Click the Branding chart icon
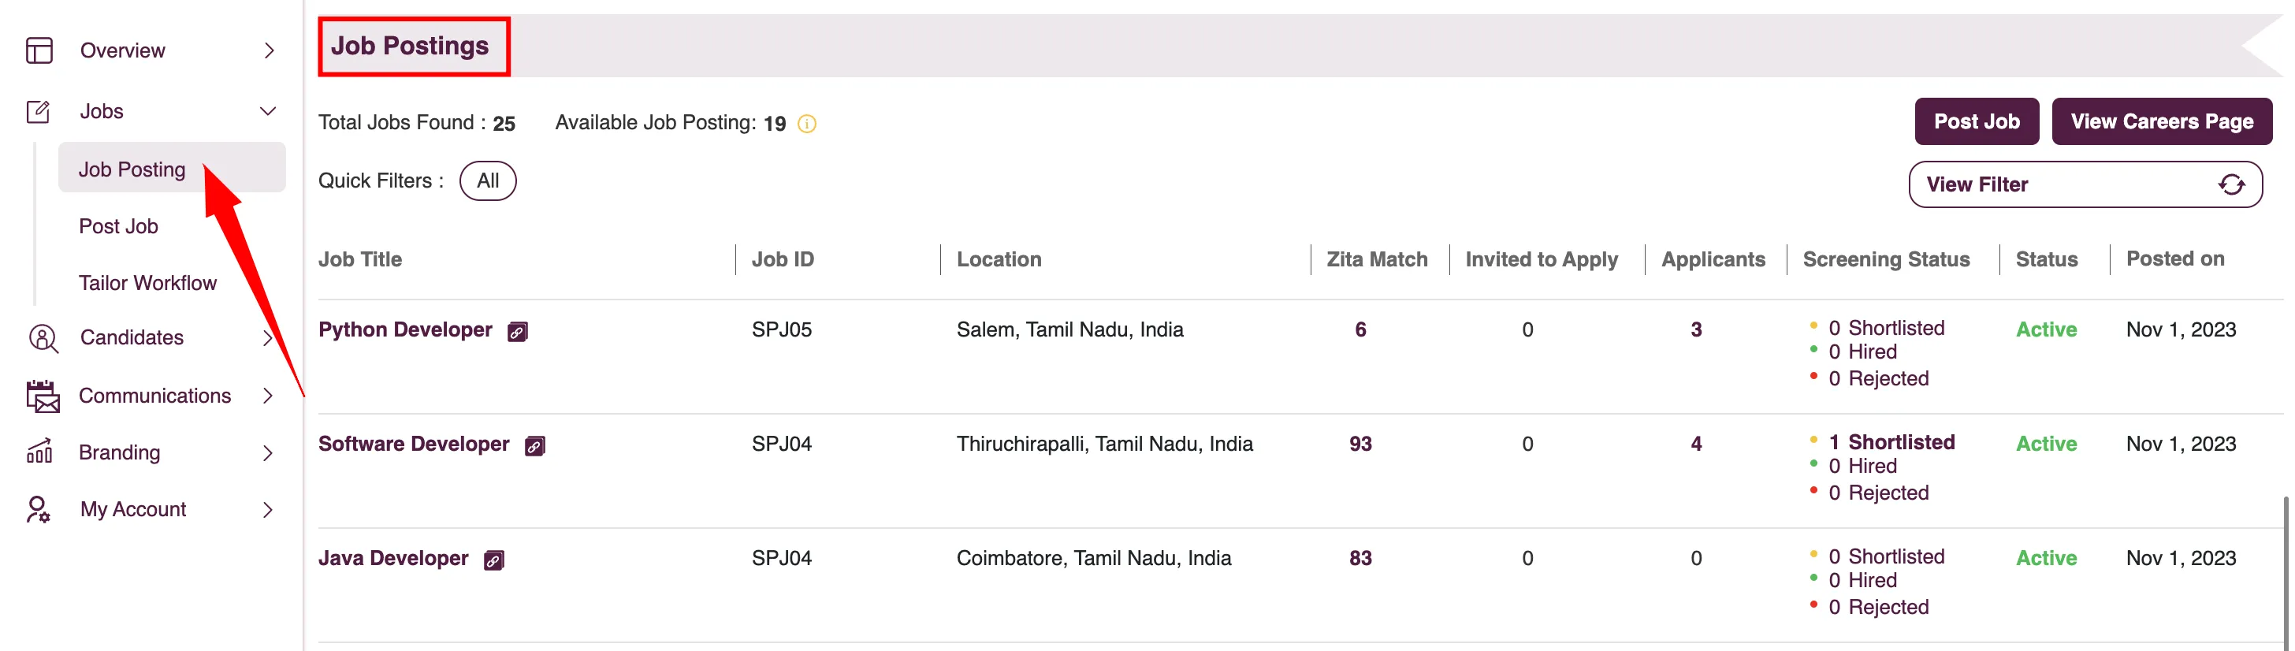 point(39,452)
